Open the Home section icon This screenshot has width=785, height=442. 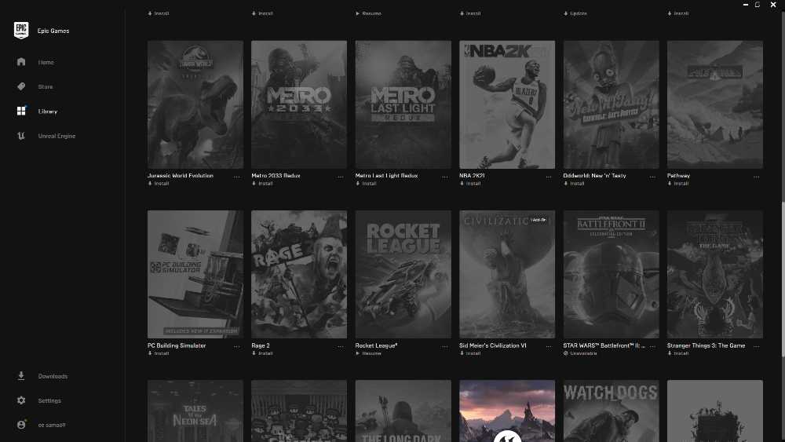pos(21,62)
